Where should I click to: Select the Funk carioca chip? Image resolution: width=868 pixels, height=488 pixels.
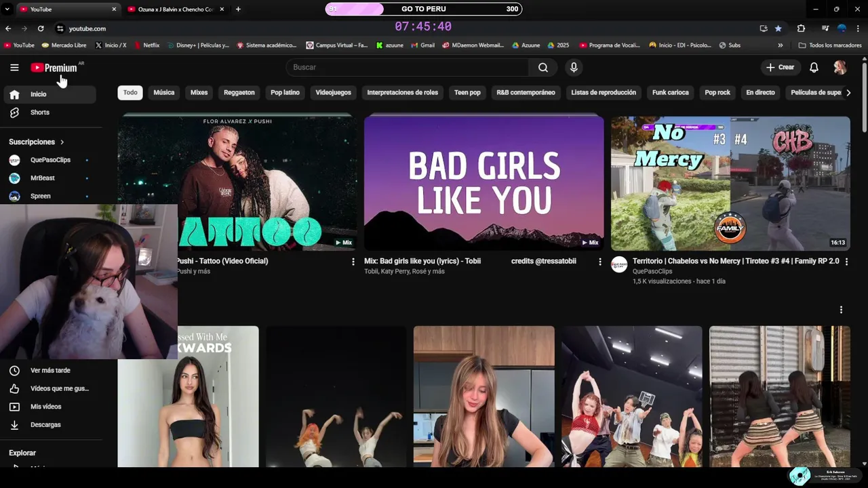pyautogui.click(x=670, y=92)
